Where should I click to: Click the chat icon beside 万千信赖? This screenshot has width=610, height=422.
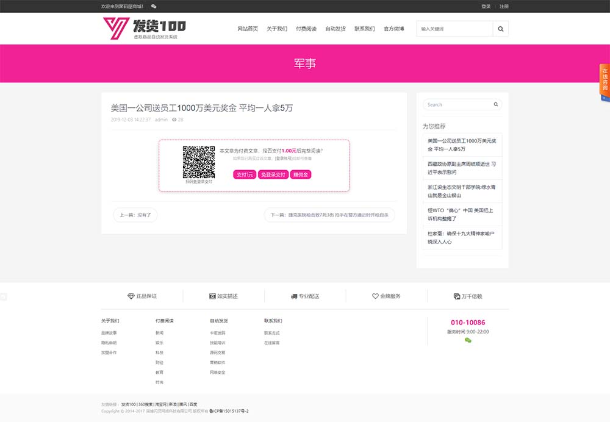click(x=457, y=296)
